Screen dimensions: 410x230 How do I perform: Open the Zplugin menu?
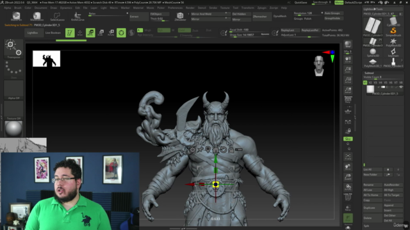click(x=262, y=8)
